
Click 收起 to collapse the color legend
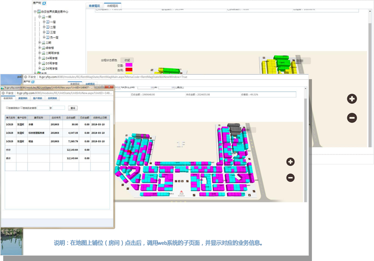coord(127,60)
